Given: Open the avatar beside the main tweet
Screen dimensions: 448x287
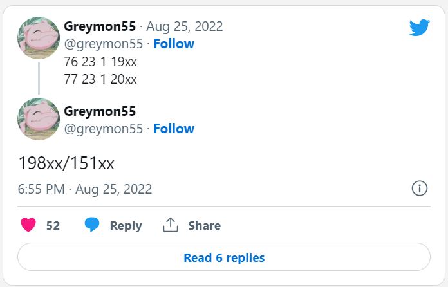Looking at the screenshot, I should 39,119.
